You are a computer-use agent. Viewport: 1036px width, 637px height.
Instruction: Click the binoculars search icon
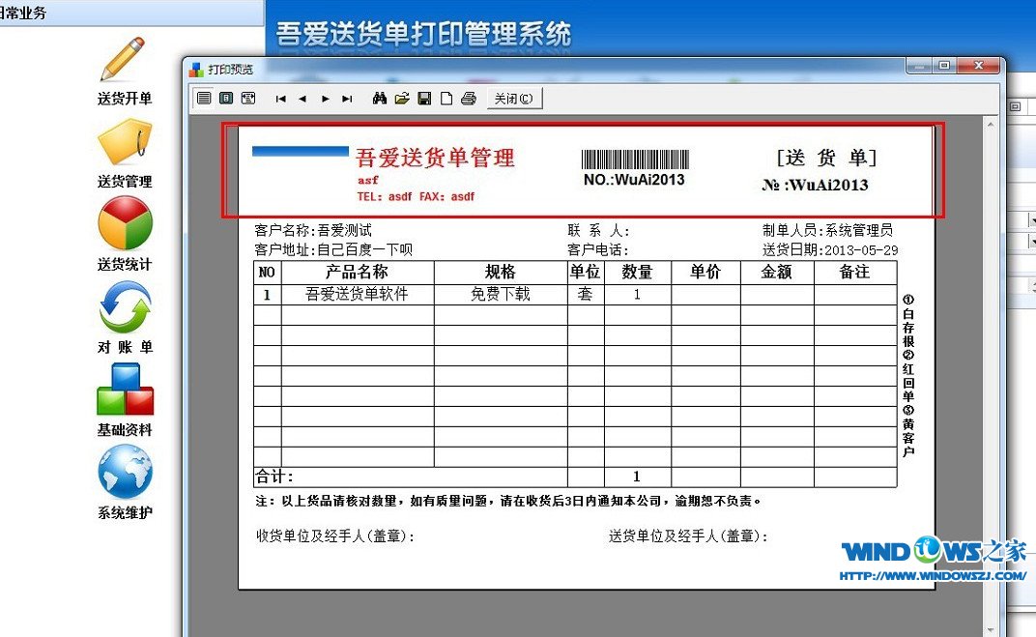click(380, 99)
